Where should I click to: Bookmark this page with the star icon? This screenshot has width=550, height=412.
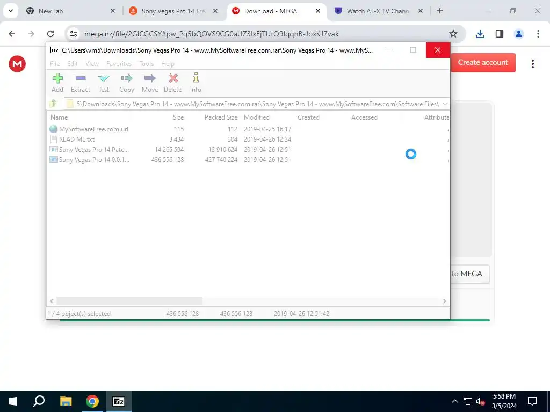(453, 34)
